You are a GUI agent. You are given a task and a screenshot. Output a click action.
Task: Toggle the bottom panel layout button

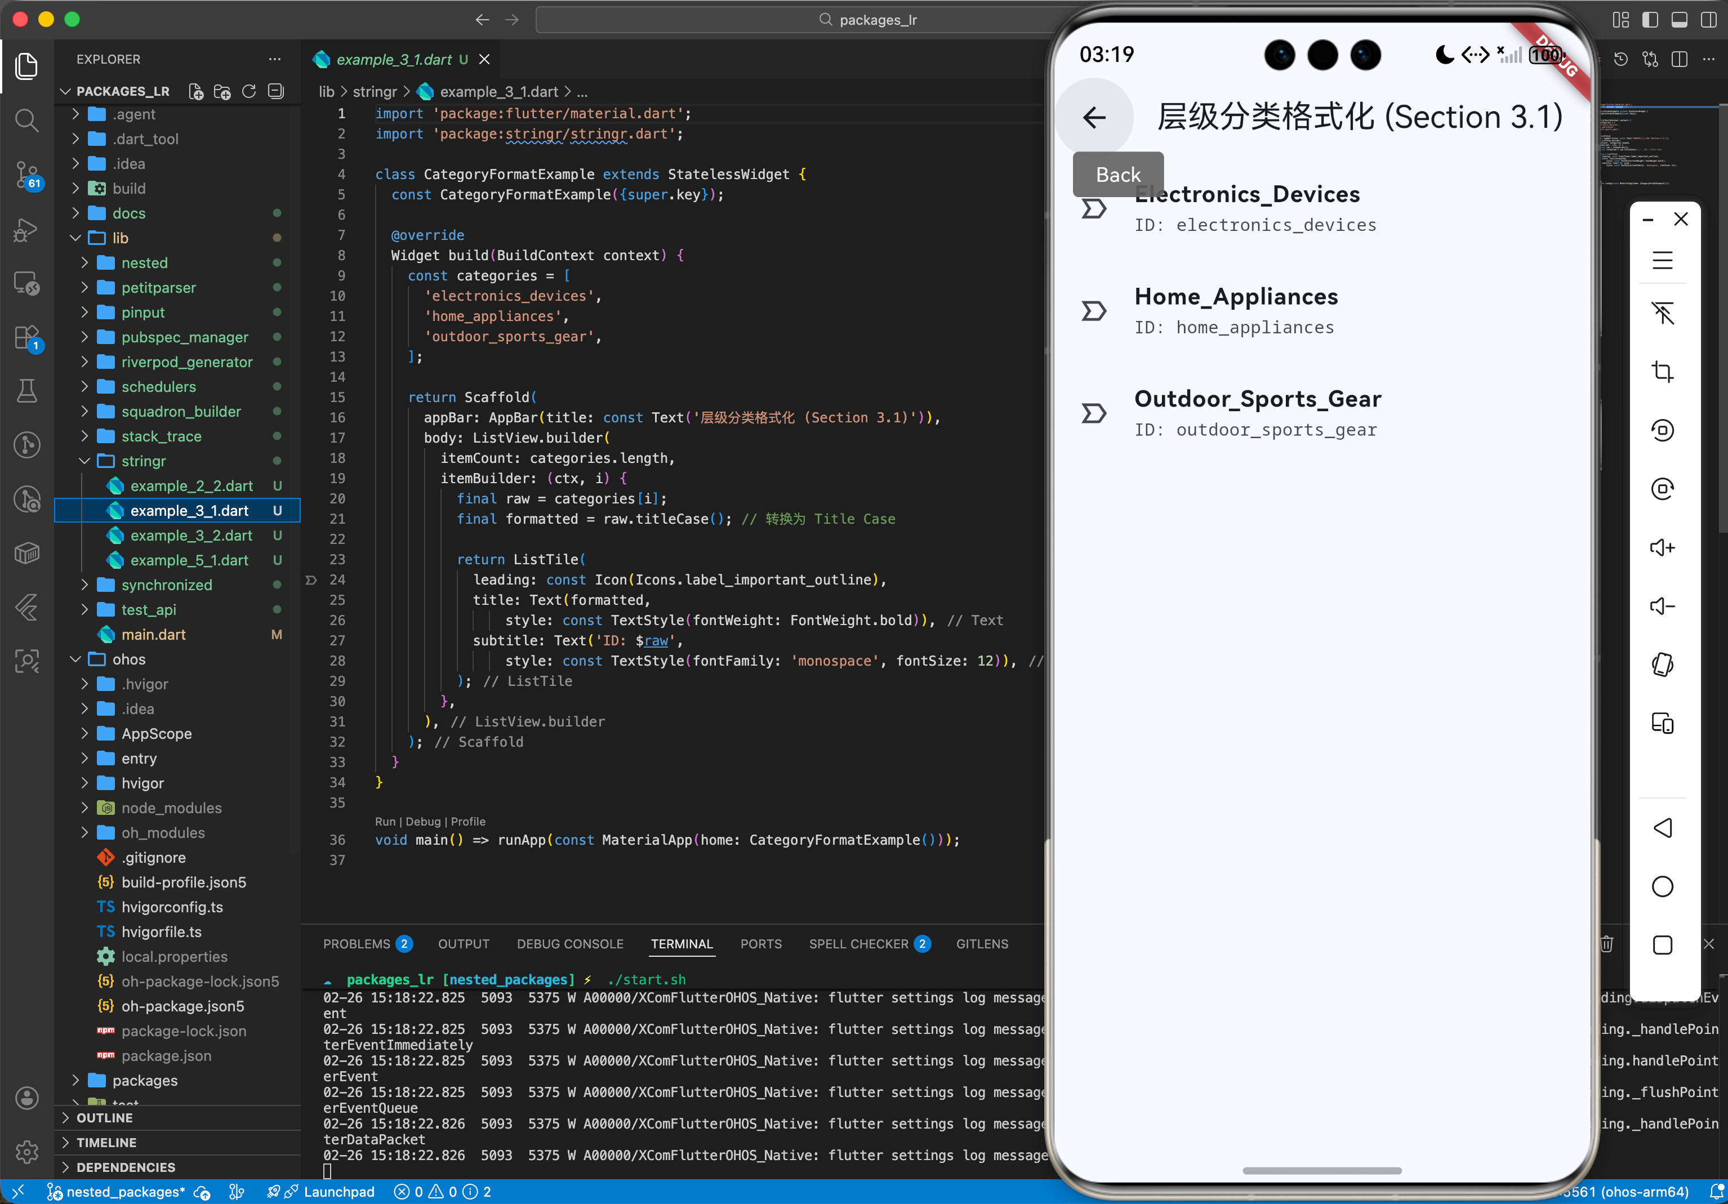tap(1679, 20)
